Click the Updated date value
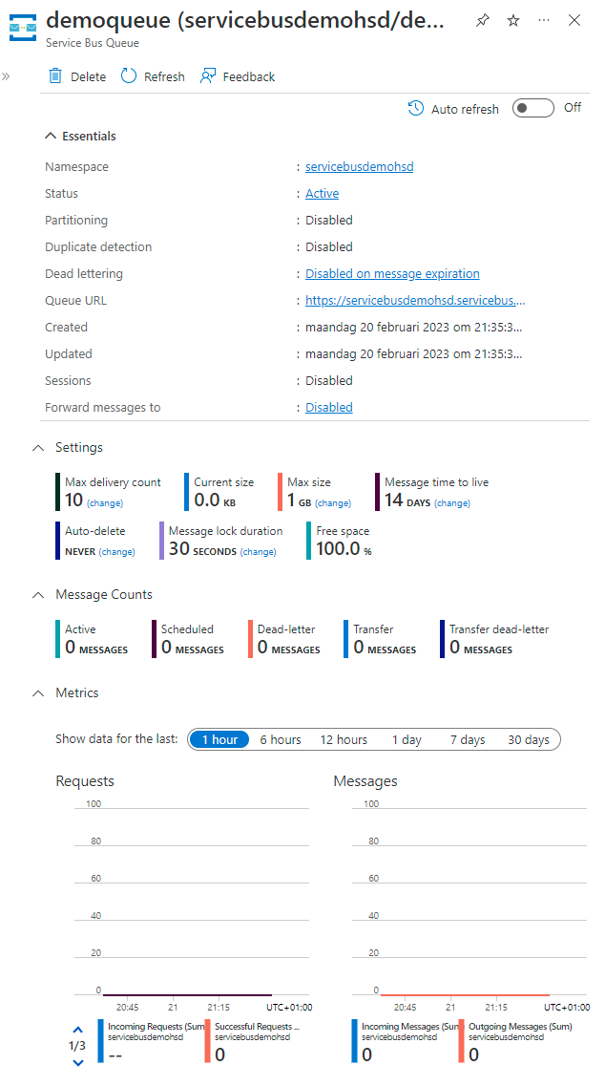Viewport: 605px width, 1086px height. click(x=413, y=354)
